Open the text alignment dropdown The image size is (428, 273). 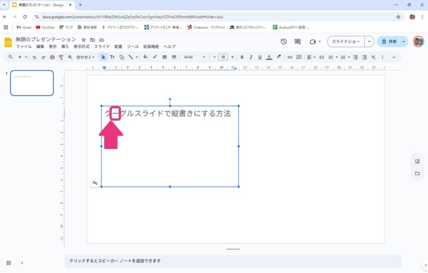click(311, 57)
